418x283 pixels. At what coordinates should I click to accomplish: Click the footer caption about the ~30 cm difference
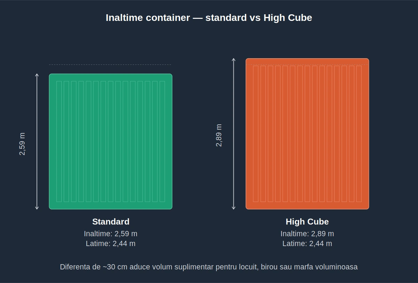point(209,267)
